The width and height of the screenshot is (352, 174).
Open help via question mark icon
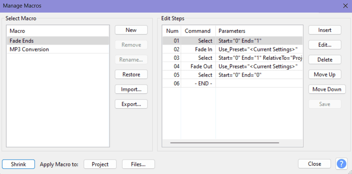coord(342,164)
